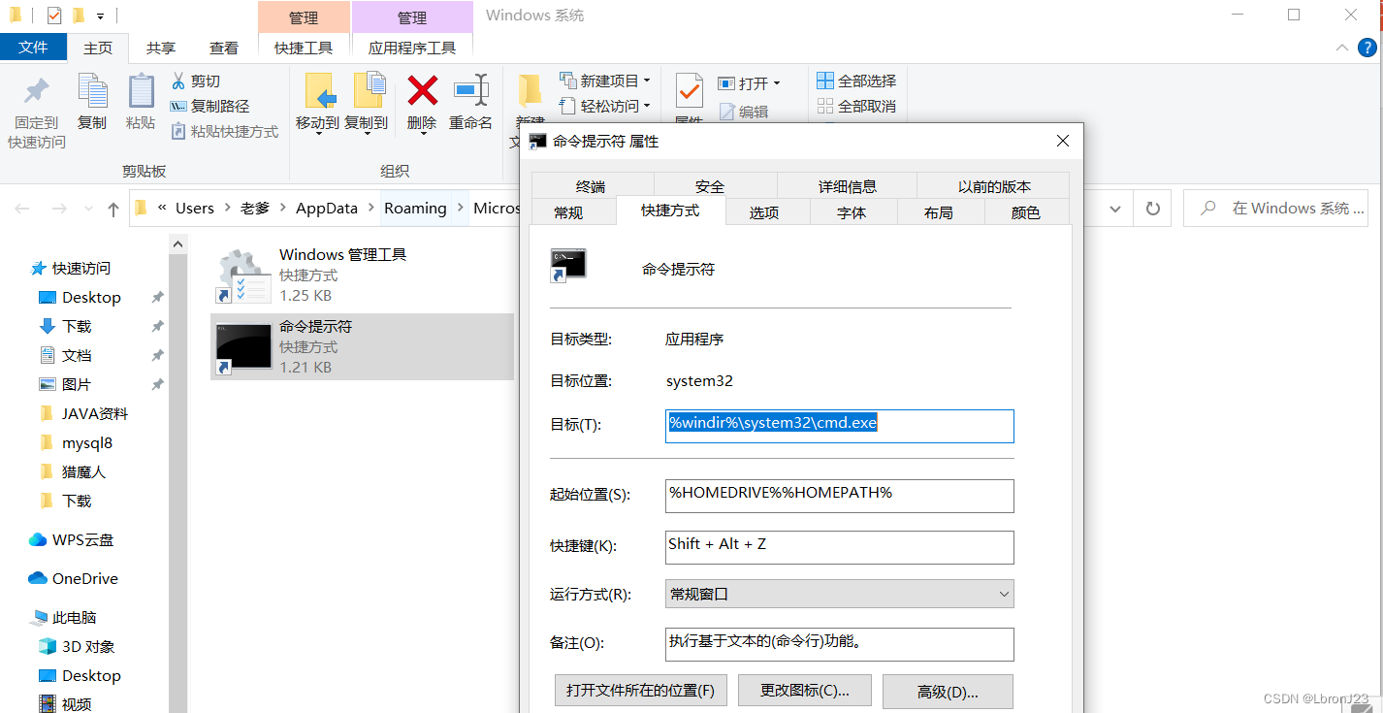The height and width of the screenshot is (713, 1383).
Task: Click the 全部取消 (Select none) icon
Action: (827, 105)
